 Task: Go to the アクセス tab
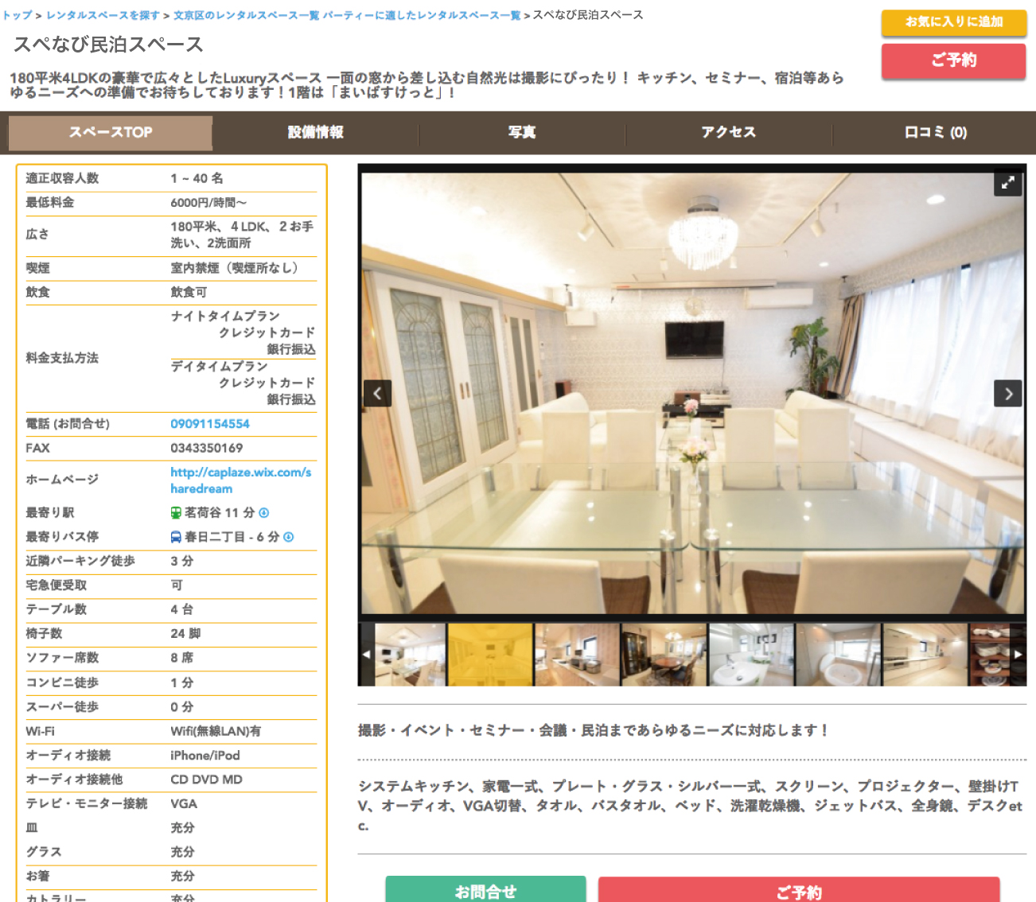tap(728, 133)
